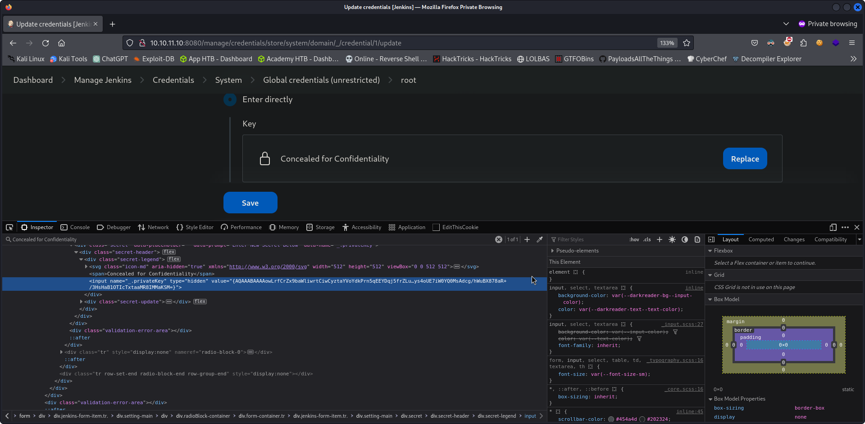Expand the svg icon-md node
865x424 pixels.
coord(86,266)
